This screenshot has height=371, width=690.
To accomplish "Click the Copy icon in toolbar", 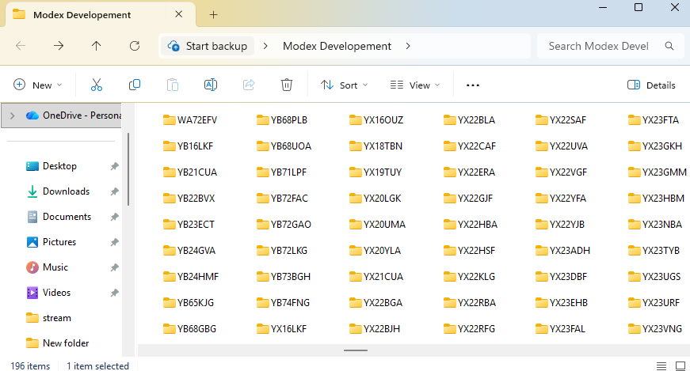I will point(135,85).
